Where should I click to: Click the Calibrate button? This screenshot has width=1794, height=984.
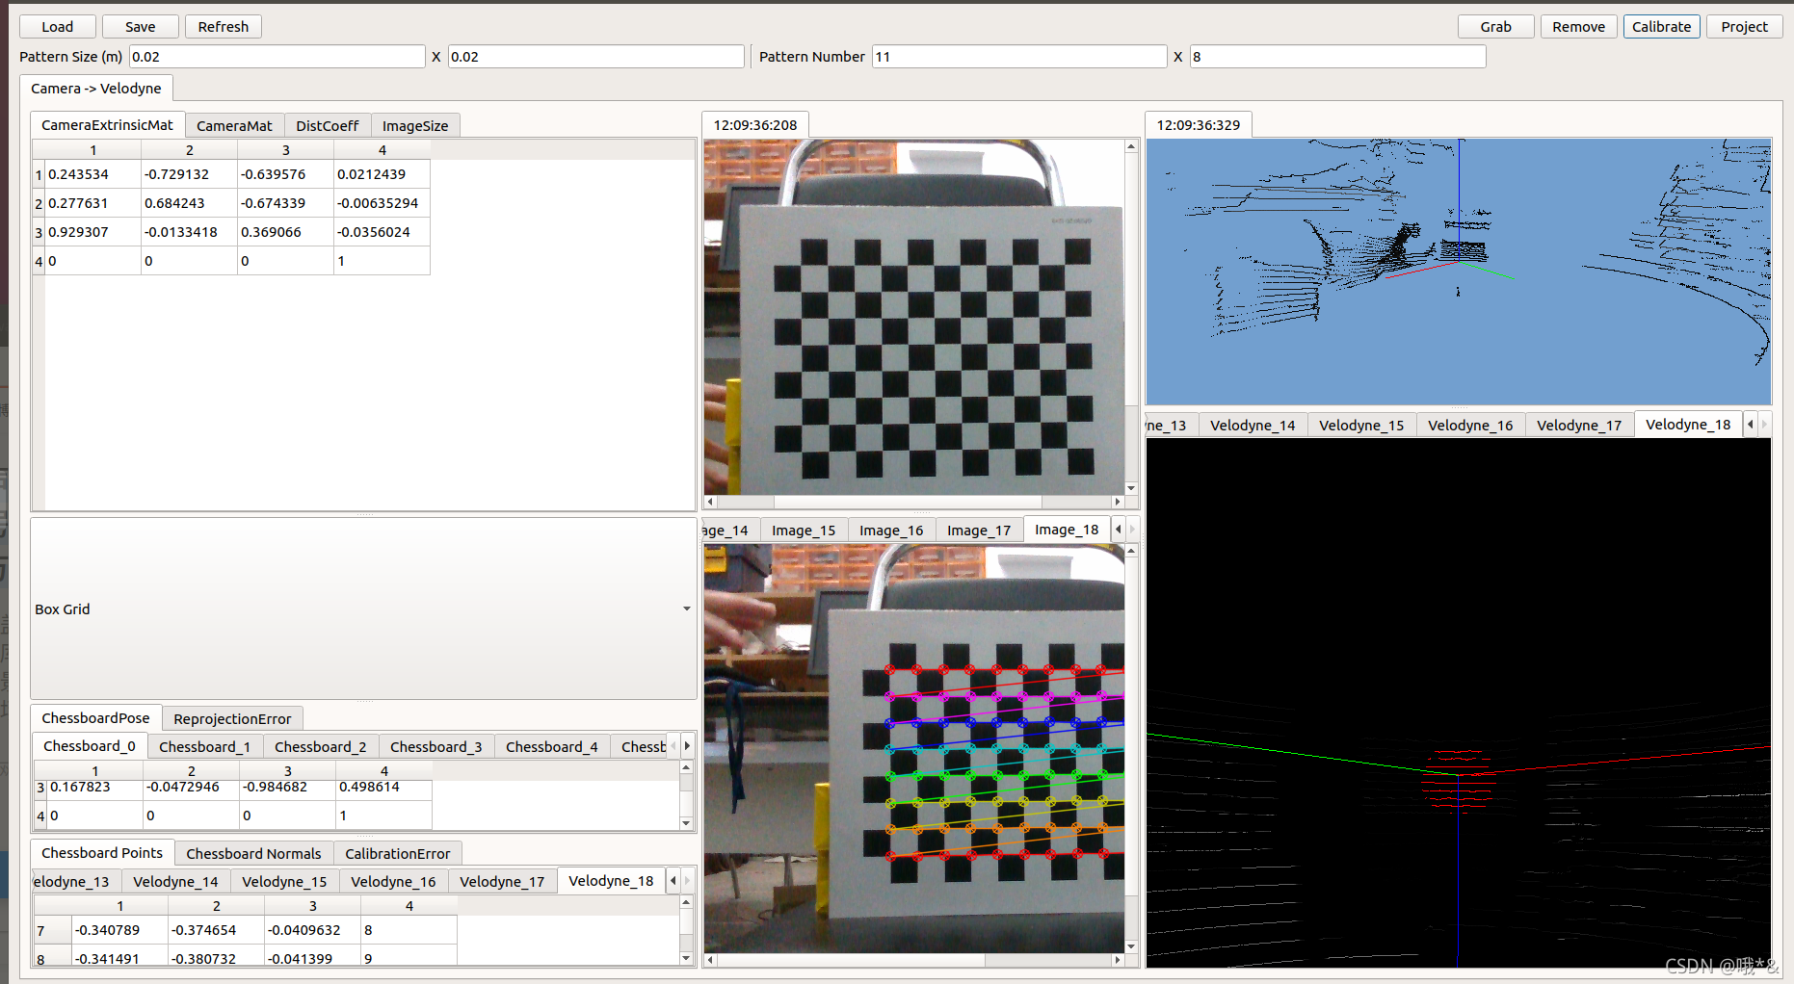[1661, 27]
